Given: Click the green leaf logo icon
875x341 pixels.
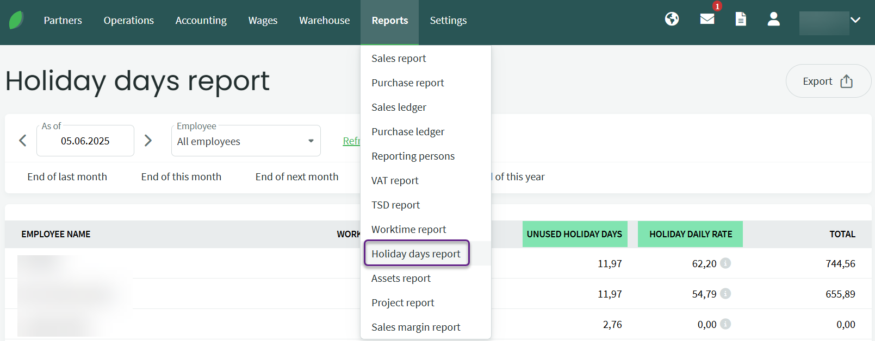Looking at the screenshot, I should click(16, 21).
